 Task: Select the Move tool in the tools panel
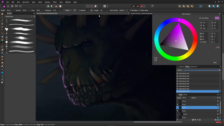point(2,17)
